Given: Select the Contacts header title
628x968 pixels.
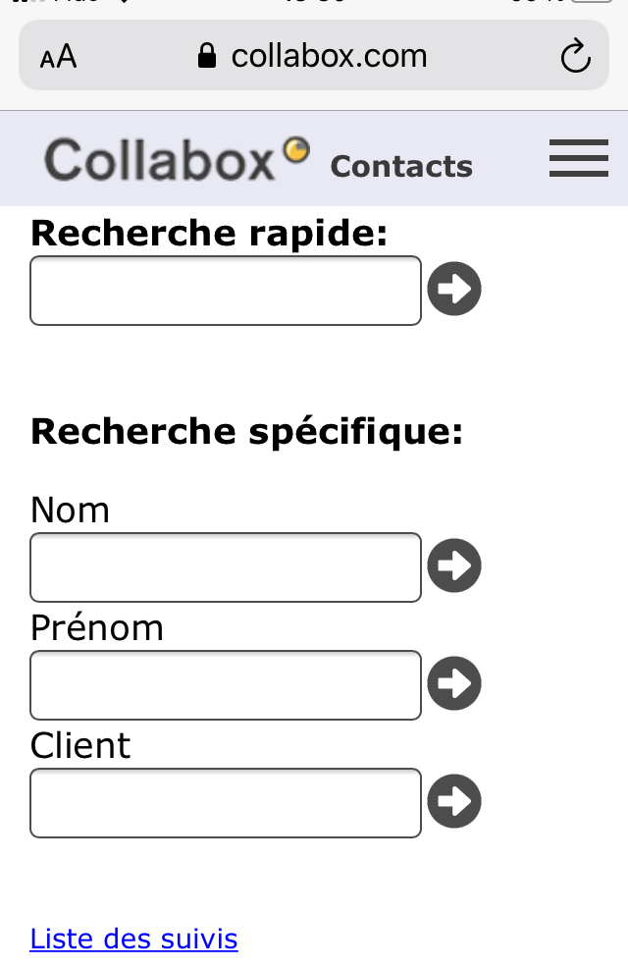Looking at the screenshot, I should click(x=400, y=166).
